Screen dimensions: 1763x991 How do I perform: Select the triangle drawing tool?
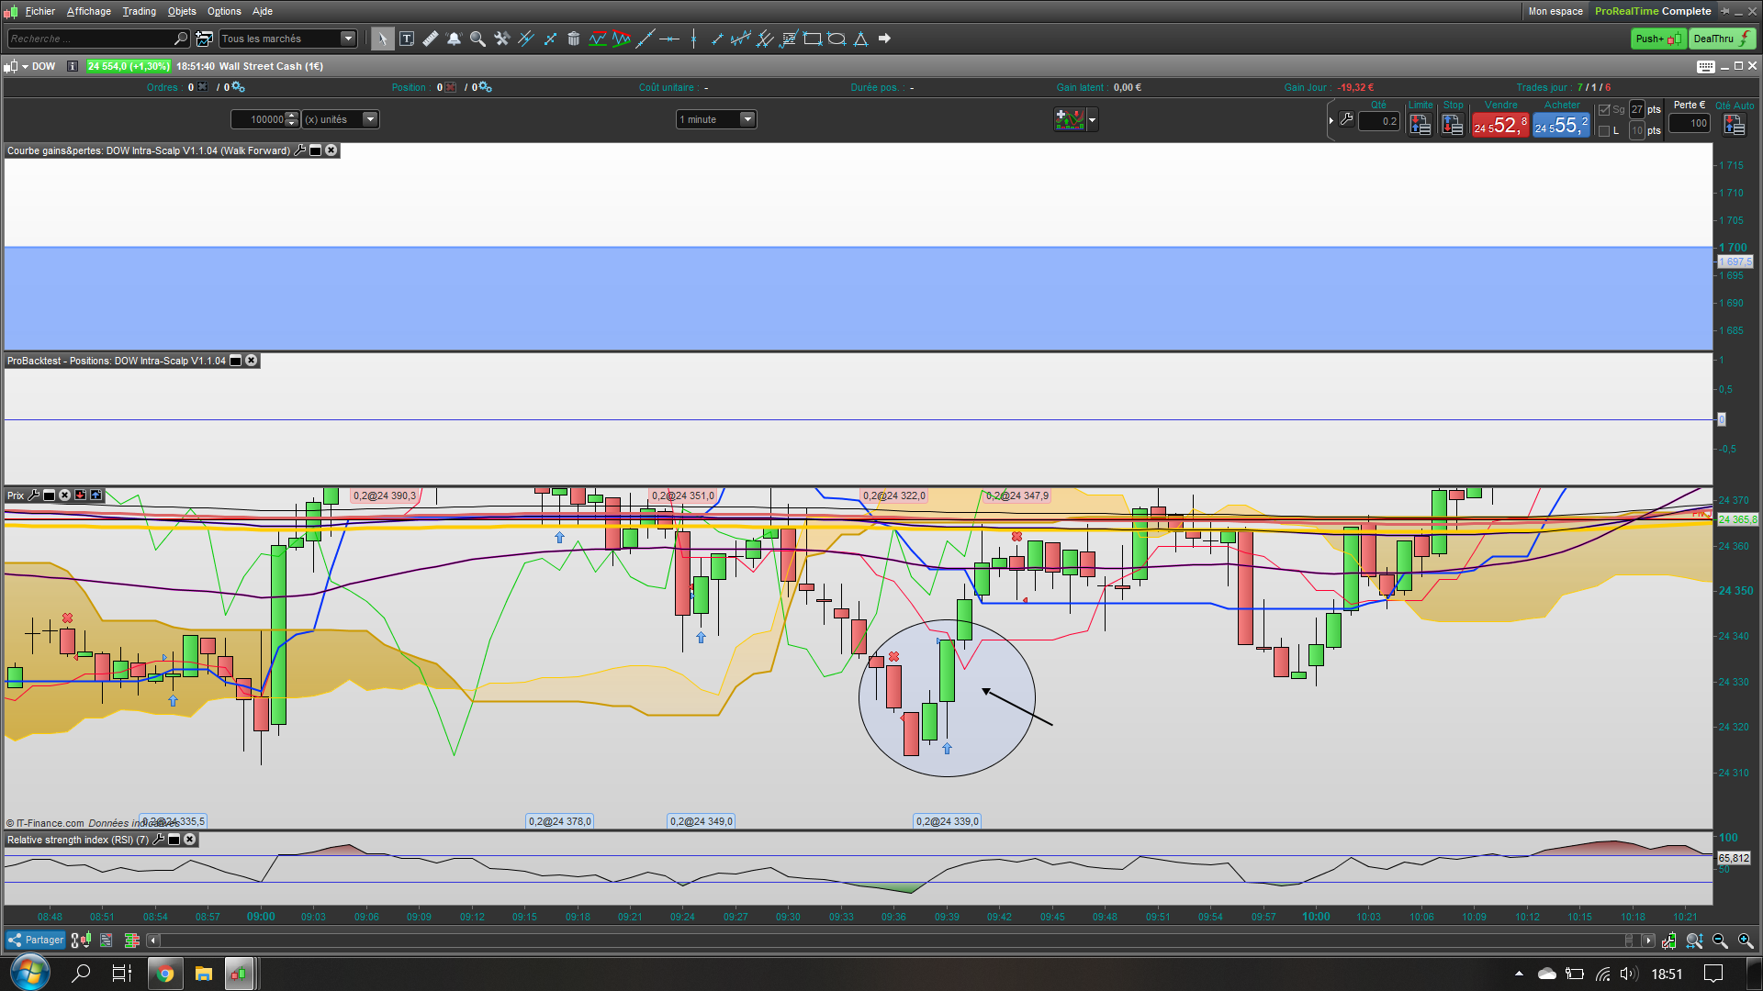tap(860, 39)
